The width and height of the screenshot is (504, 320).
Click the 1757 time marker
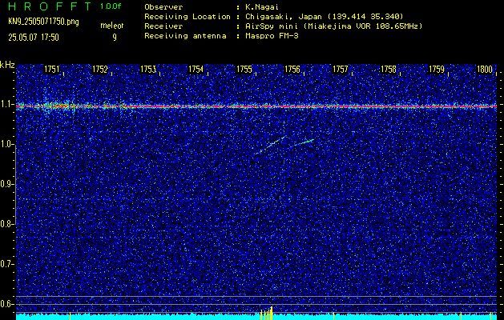[341, 69]
